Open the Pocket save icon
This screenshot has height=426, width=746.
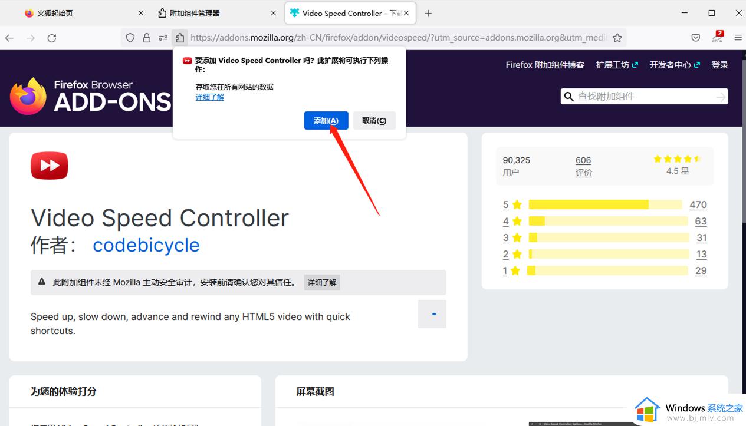(x=696, y=38)
